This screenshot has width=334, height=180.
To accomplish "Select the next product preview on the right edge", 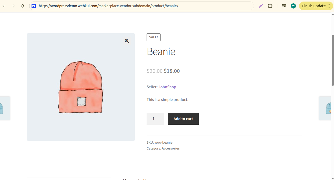I will 328,108.
